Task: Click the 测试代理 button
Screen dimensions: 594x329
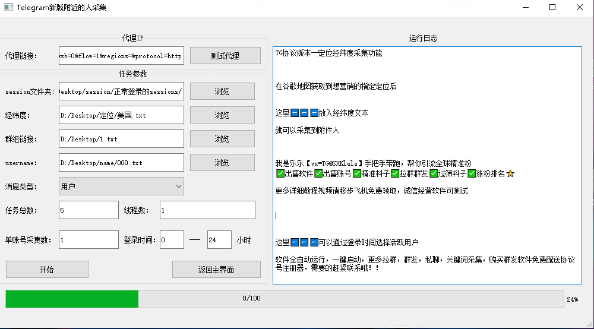Action: [225, 56]
